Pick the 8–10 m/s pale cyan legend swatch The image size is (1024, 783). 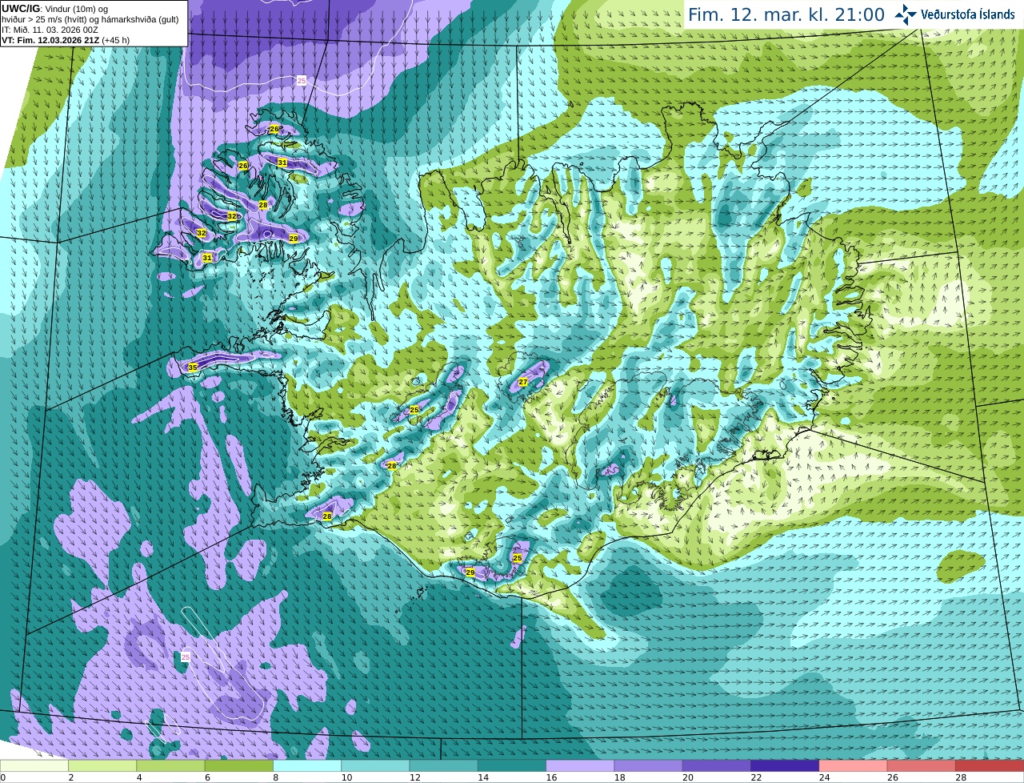307,765
